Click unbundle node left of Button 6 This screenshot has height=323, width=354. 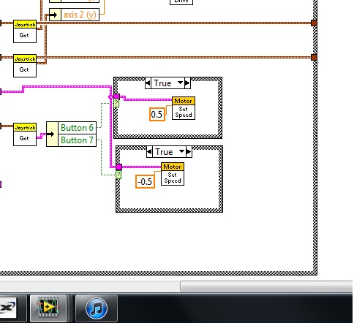(52, 134)
